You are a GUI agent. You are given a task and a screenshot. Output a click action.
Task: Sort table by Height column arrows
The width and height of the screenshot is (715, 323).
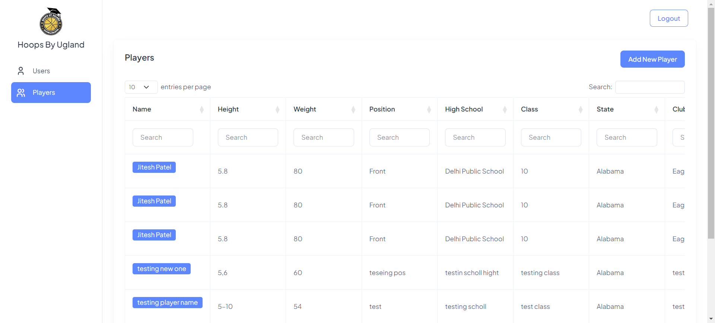click(277, 109)
